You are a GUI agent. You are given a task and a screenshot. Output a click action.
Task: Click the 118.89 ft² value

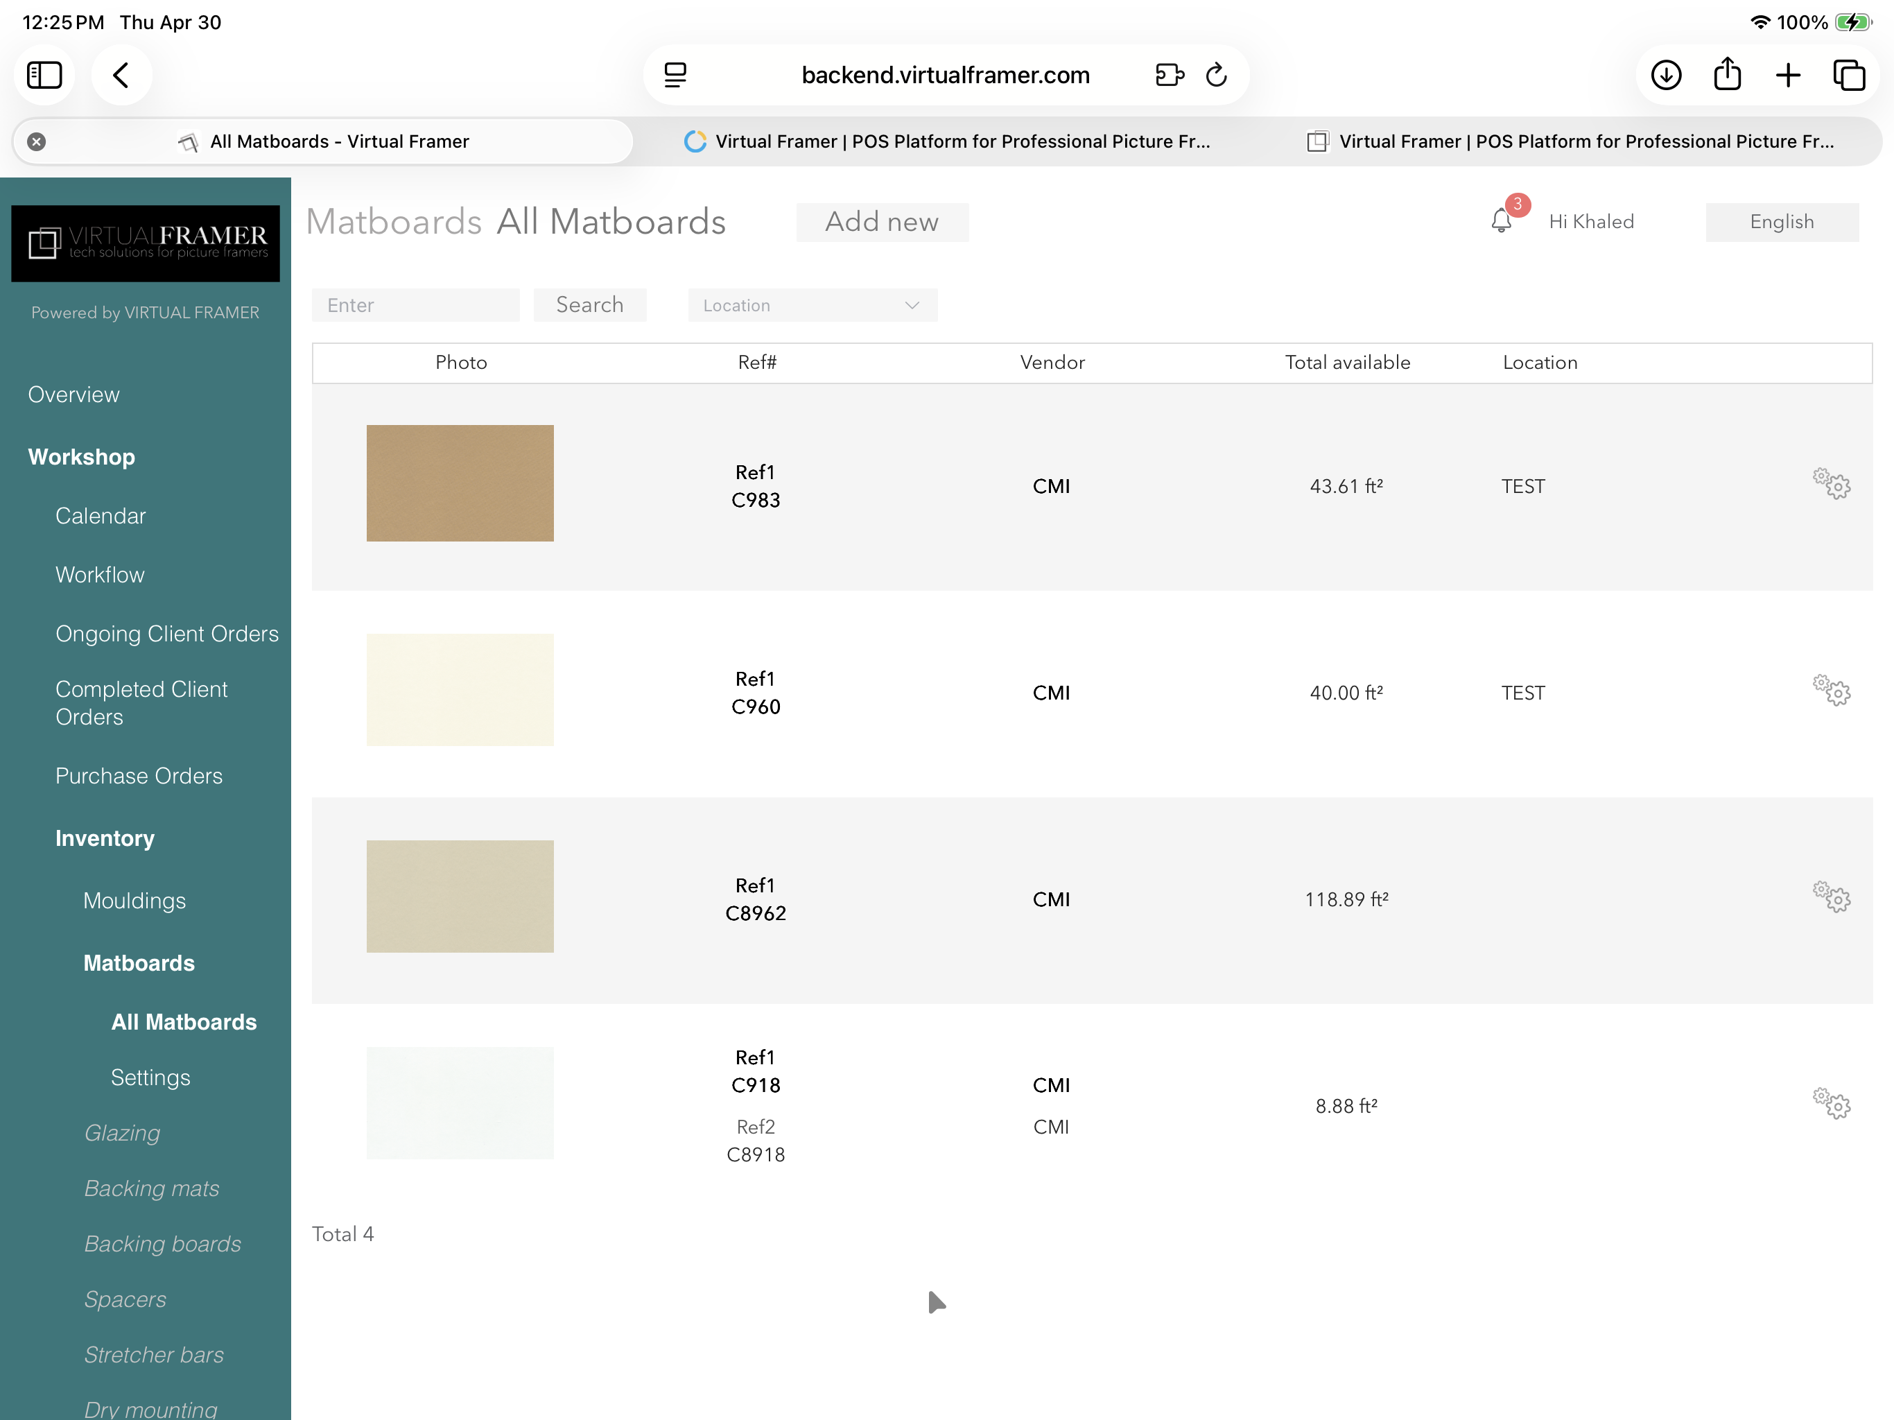tap(1346, 899)
